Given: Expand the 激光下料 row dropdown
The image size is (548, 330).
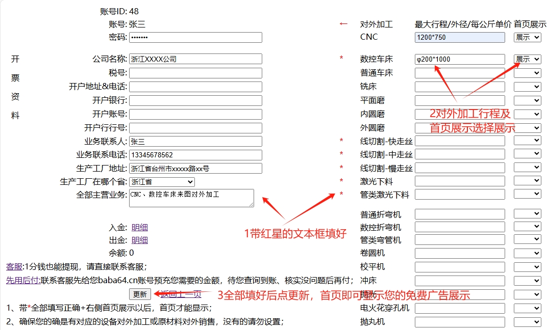Looking at the screenshot, I should point(527,181).
